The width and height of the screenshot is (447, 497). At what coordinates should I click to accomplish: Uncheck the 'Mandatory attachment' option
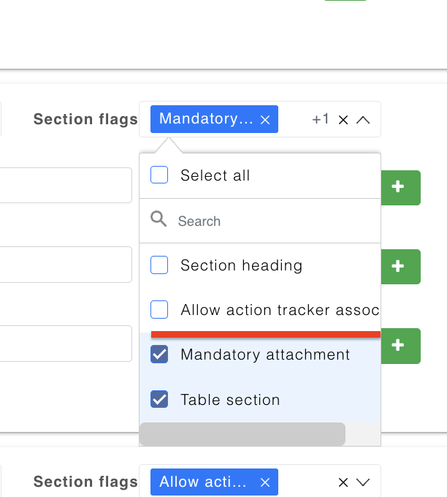click(x=159, y=355)
